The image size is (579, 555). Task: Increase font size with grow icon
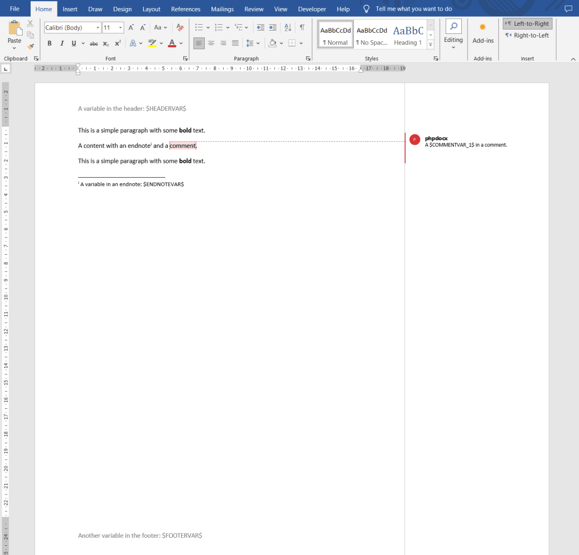pyautogui.click(x=131, y=27)
